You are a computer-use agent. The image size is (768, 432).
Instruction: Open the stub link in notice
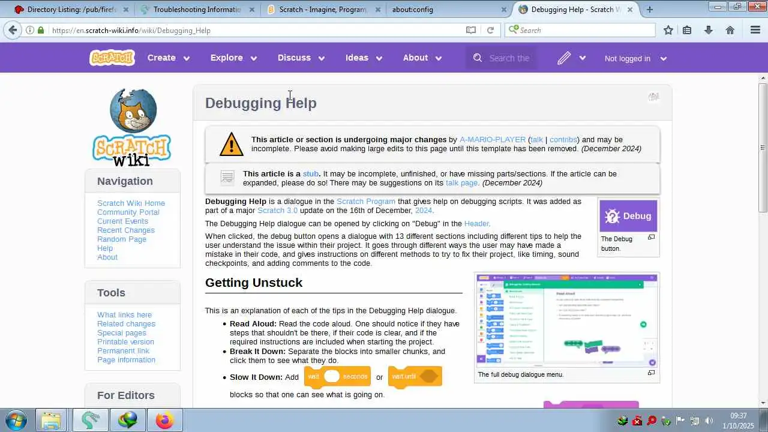[311, 173]
